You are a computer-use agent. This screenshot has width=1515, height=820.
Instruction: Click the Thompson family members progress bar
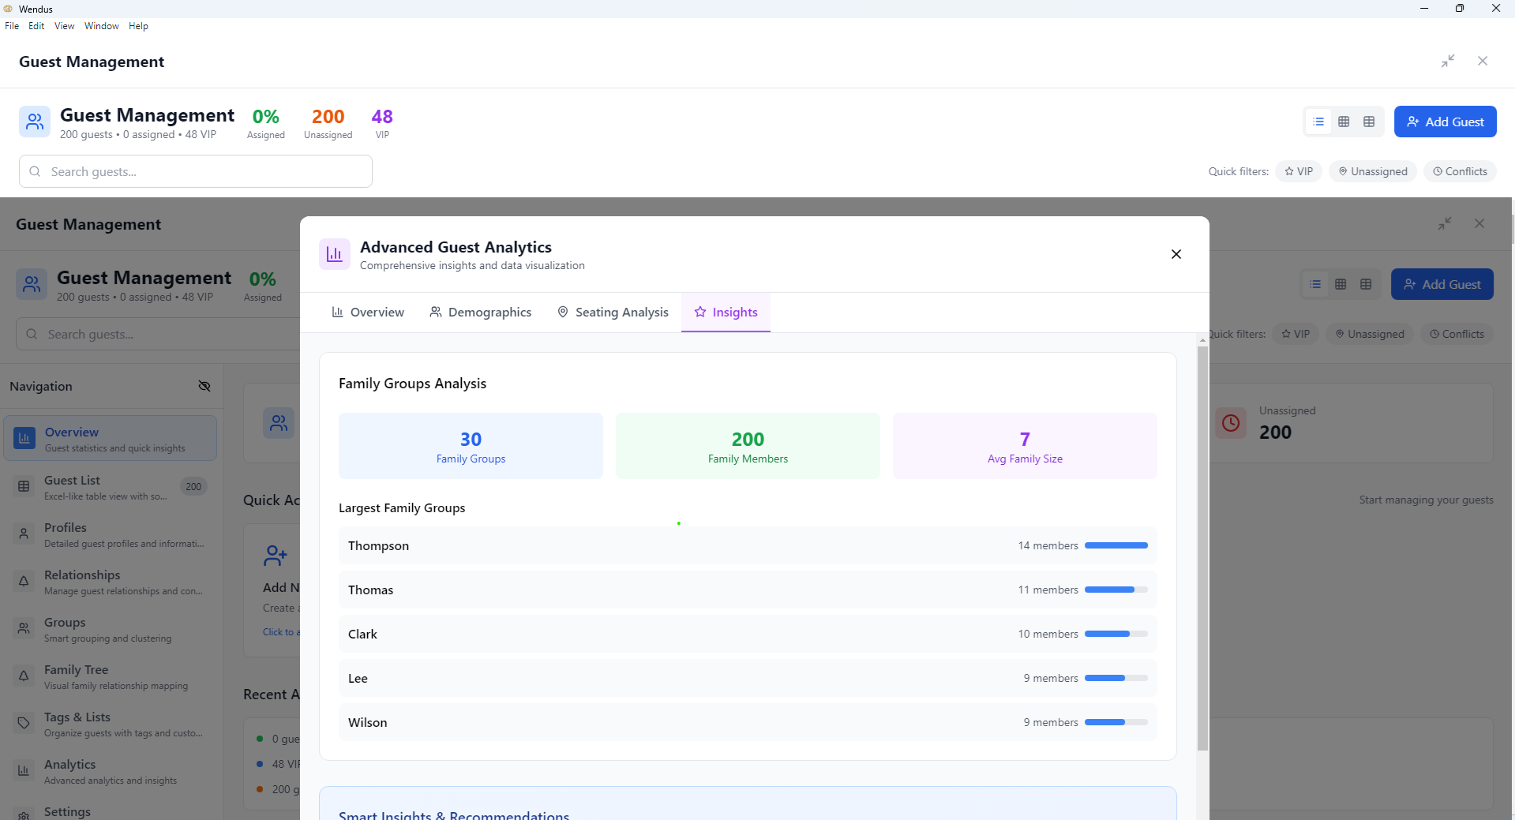pos(1116,545)
